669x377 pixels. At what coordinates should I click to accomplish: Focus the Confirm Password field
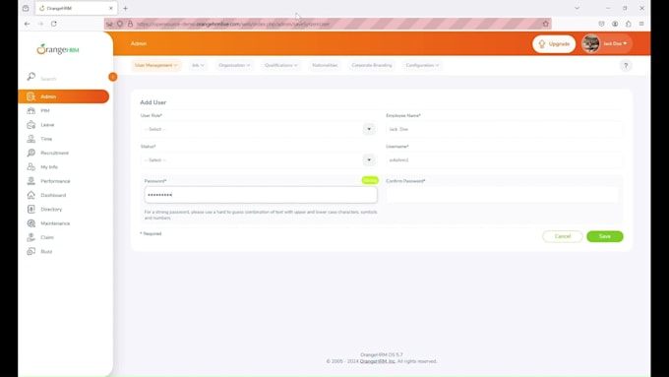(502, 195)
